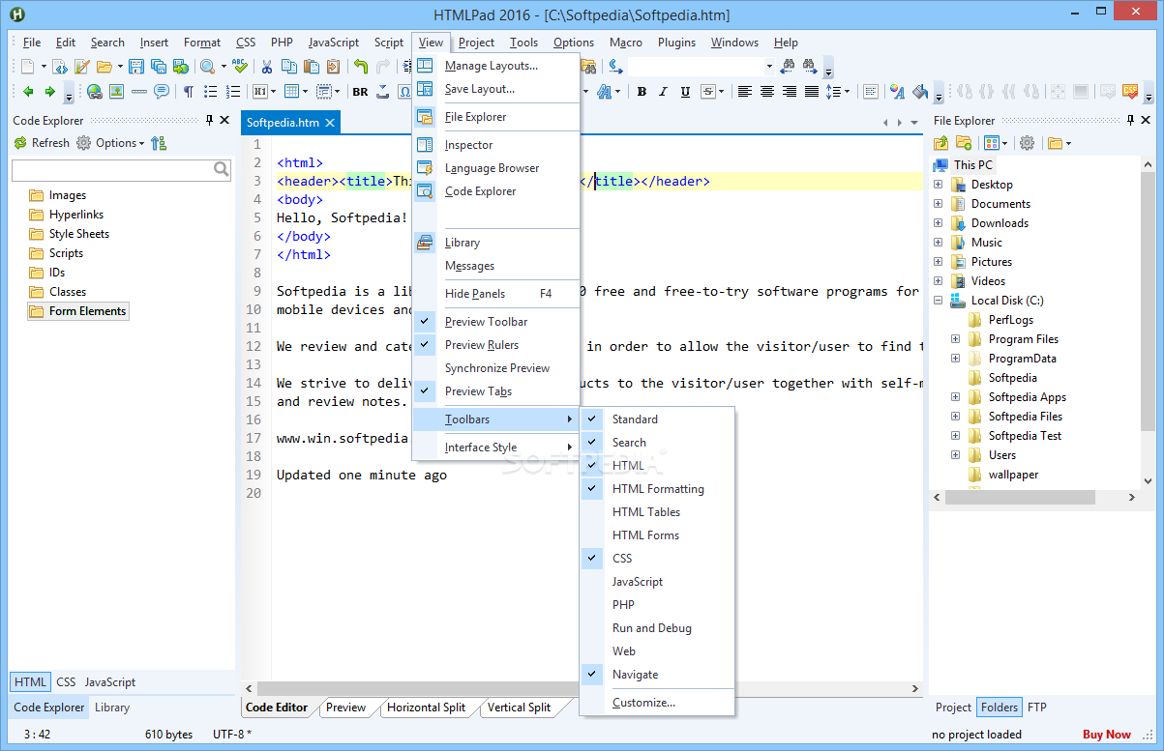1164x751 pixels.
Task: Insert horizontal rule line icon
Action: pos(138,92)
